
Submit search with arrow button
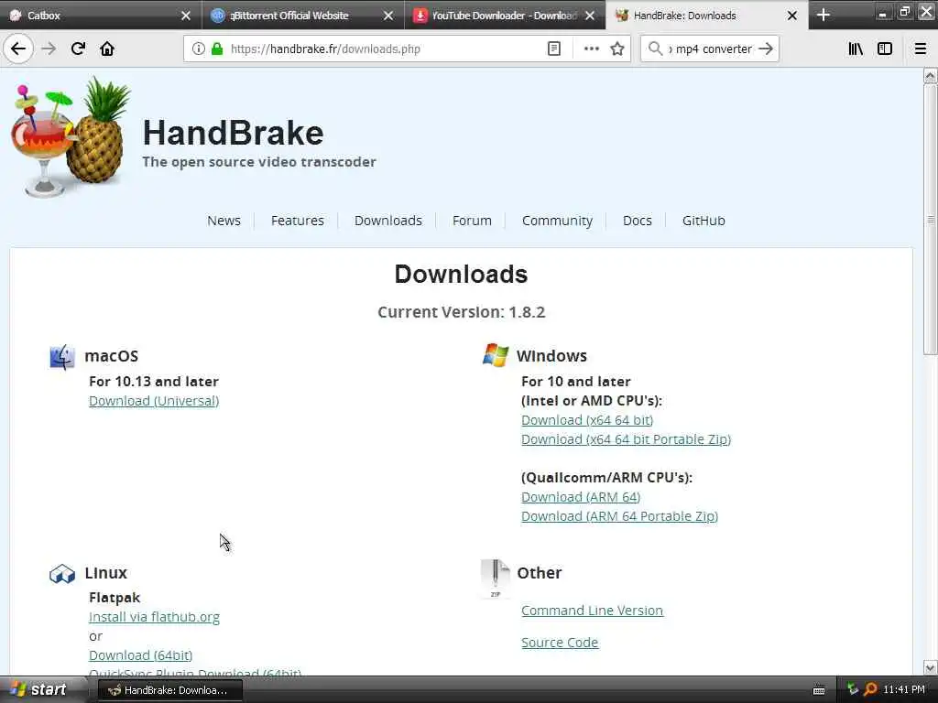(766, 49)
